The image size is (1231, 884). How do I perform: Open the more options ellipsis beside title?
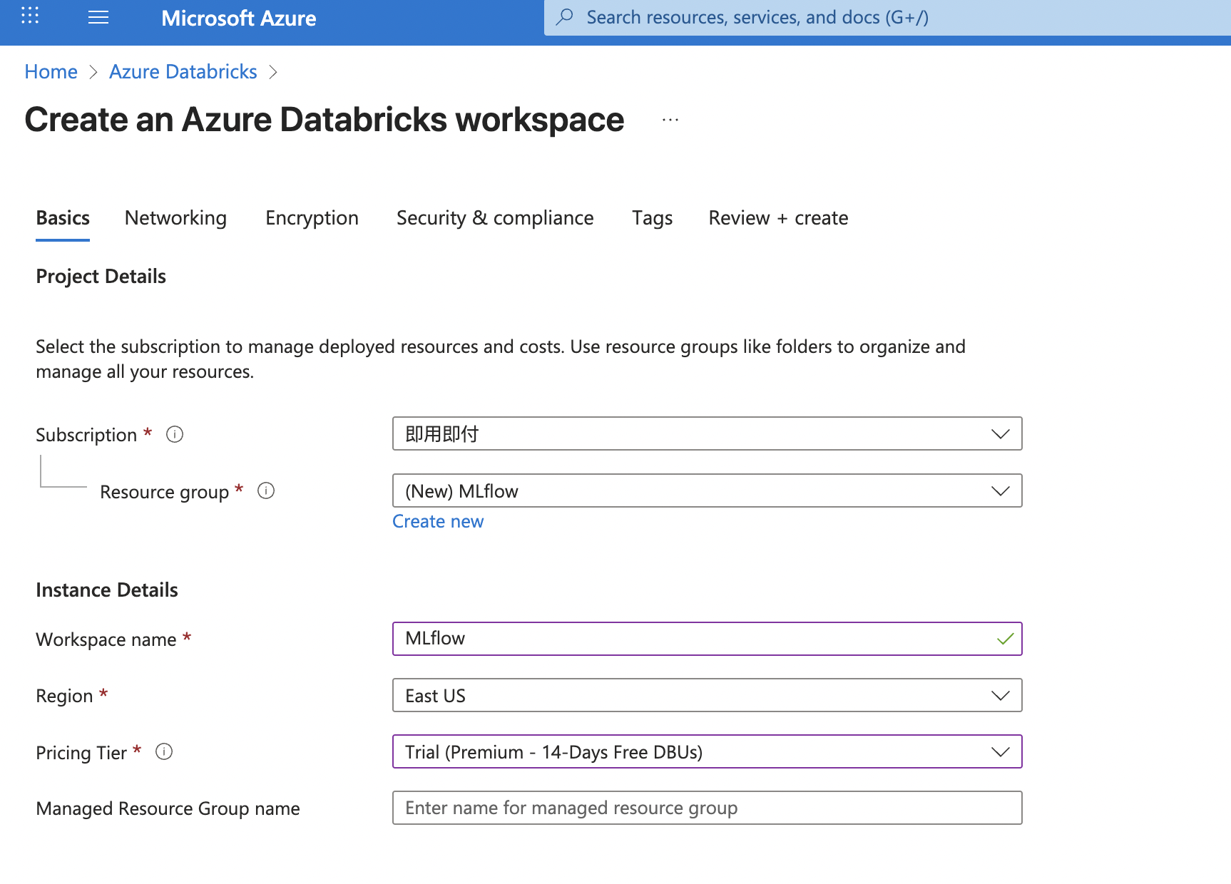click(x=670, y=120)
